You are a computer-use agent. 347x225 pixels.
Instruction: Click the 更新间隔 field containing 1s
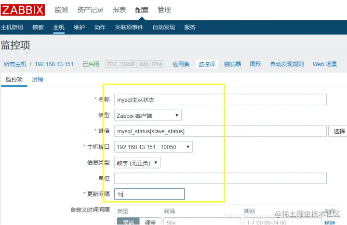pyautogui.click(x=149, y=194)
